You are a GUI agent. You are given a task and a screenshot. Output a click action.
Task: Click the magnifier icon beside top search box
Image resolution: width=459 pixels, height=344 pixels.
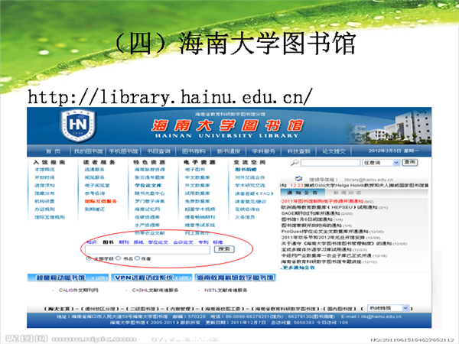click(295, 163)
